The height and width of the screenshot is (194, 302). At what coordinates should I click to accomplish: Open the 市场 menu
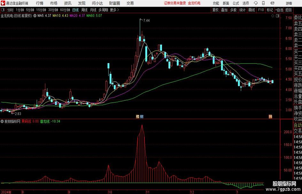coord(54,3)
